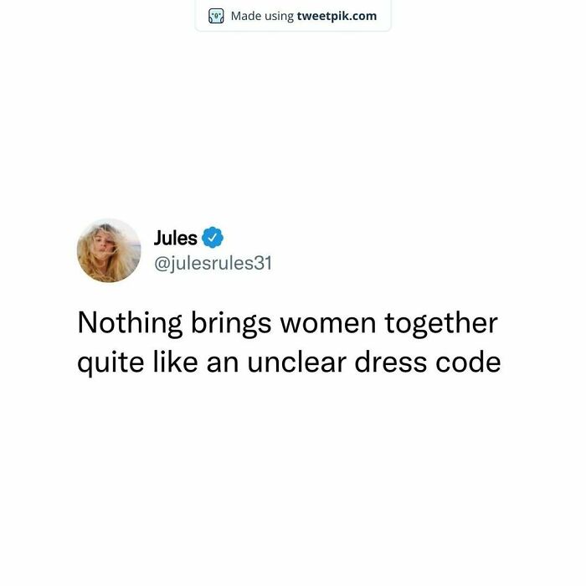Click the TweetPik logo icon
The image size is (586, 586).
point(216,16)
